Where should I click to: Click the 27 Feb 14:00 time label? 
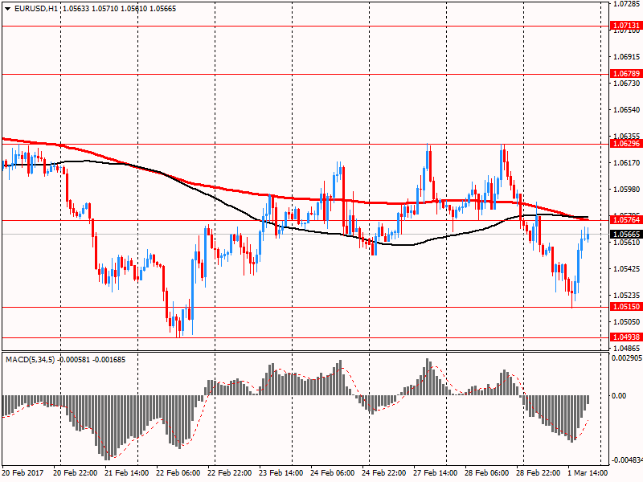(x=435, y=473)
